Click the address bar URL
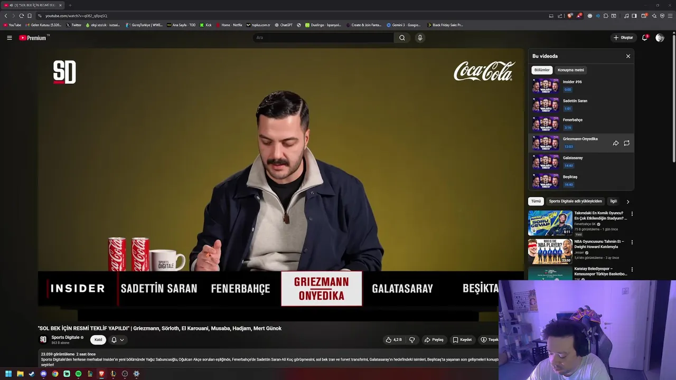Screen dimensions: 676x380 point(76,16)
